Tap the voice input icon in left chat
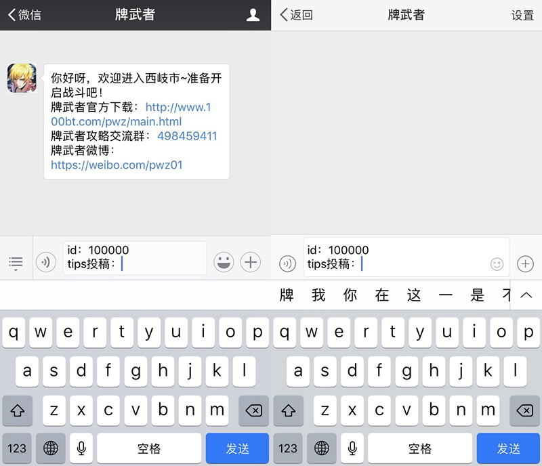 click(x=46, y=262)
